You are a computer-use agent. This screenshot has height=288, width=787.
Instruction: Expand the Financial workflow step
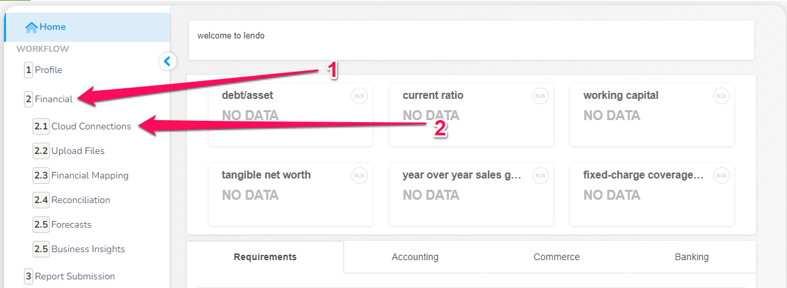click(48, 99)
